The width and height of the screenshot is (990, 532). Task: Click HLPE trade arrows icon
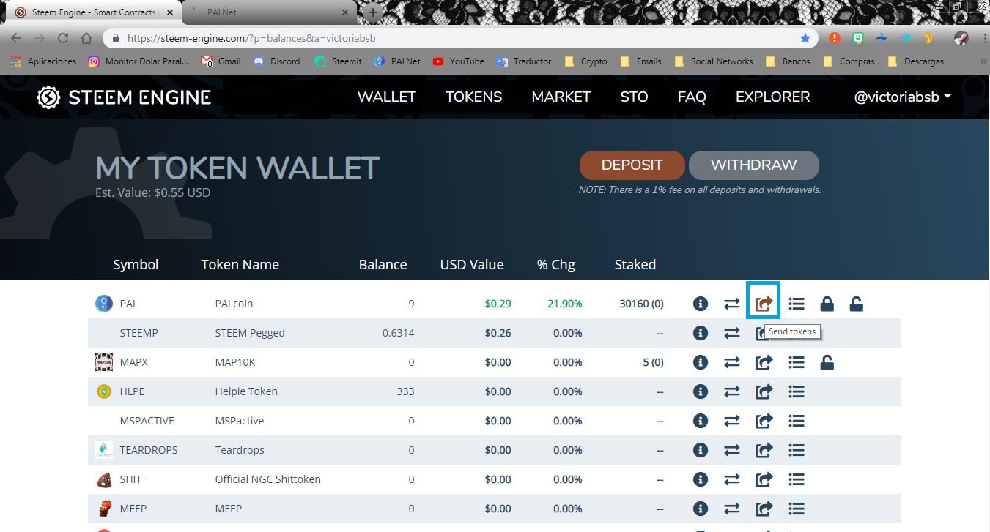pos(732,391)
